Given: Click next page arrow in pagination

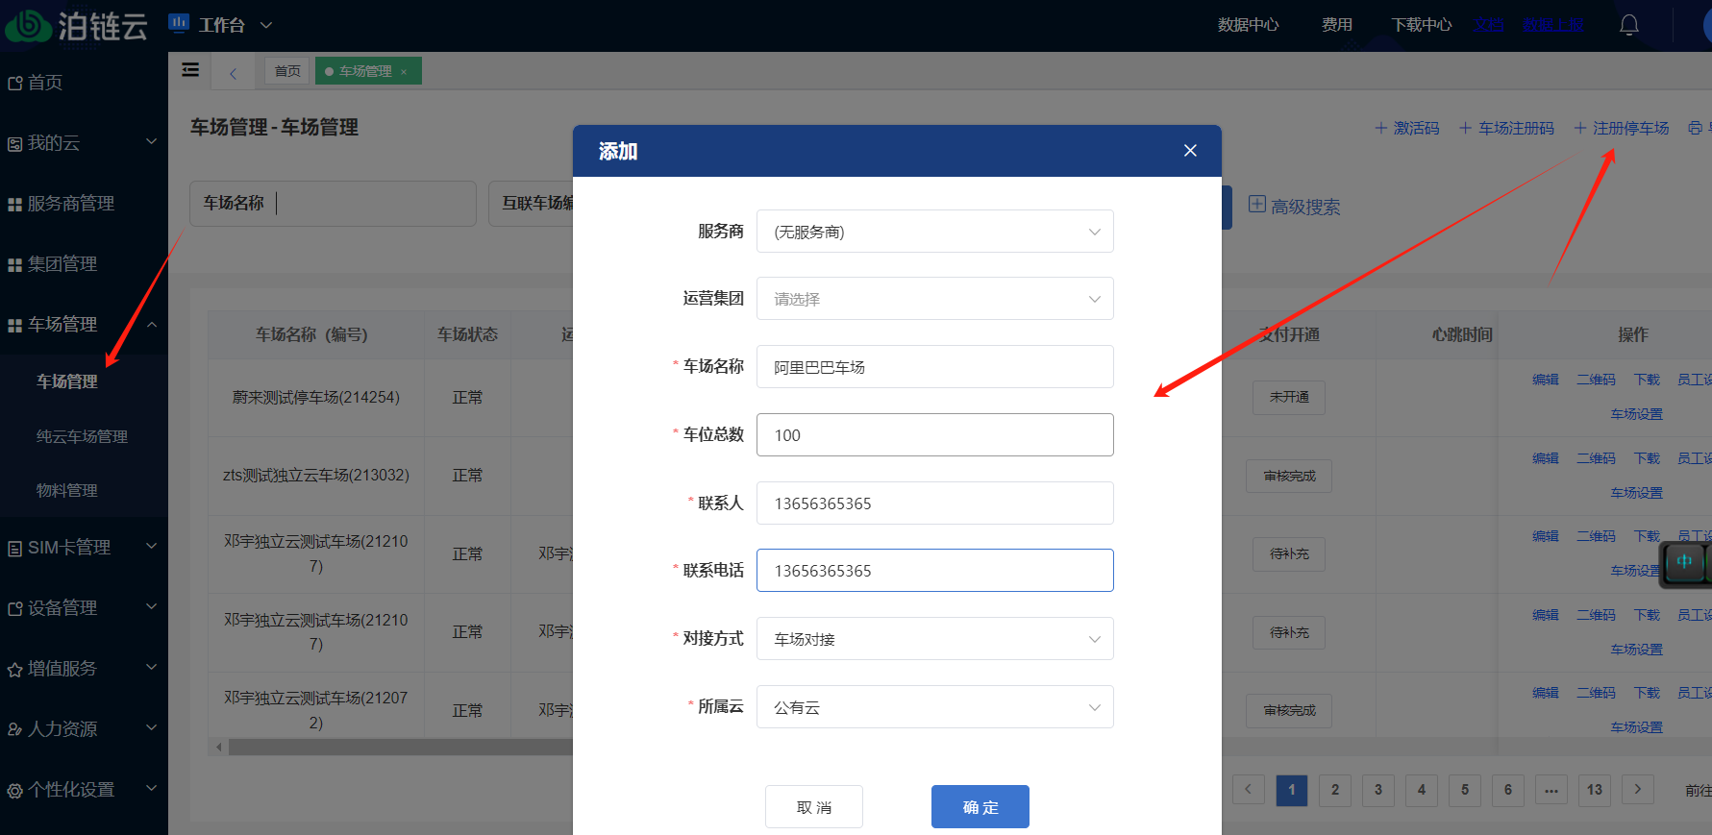Looking at the screenshot, I should [1637, 790].
